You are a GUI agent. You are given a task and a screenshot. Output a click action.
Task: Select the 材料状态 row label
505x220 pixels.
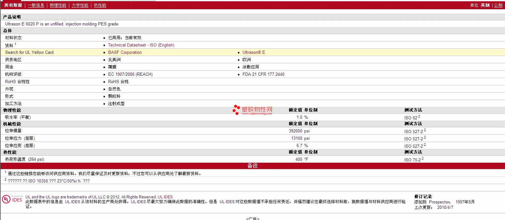tap(13, 38)
